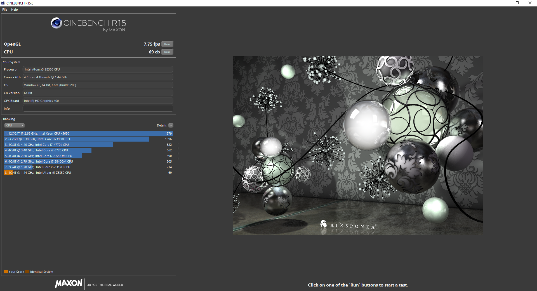Select the Cores x GHz field value

click(98, 77)
